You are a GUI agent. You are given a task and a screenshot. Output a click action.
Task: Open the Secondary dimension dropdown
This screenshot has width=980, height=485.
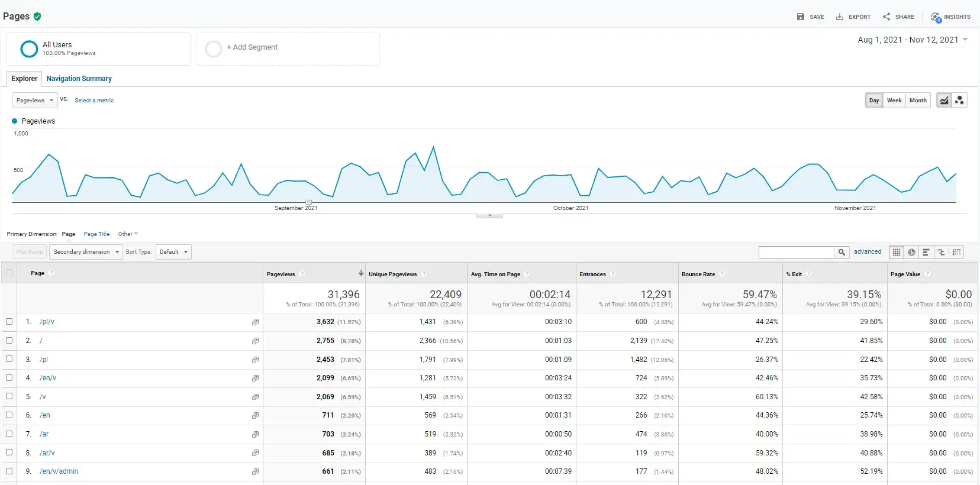86,252
